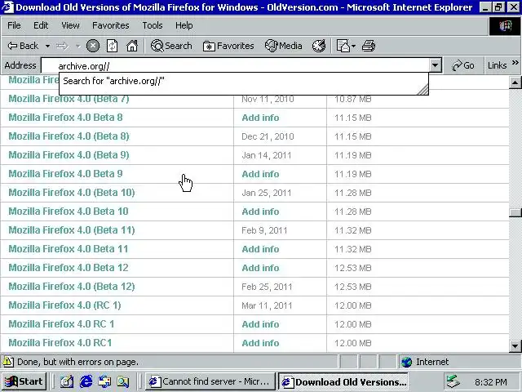Click the 8:32 PM clock
The image size is (522, 392).
point(491,382)
